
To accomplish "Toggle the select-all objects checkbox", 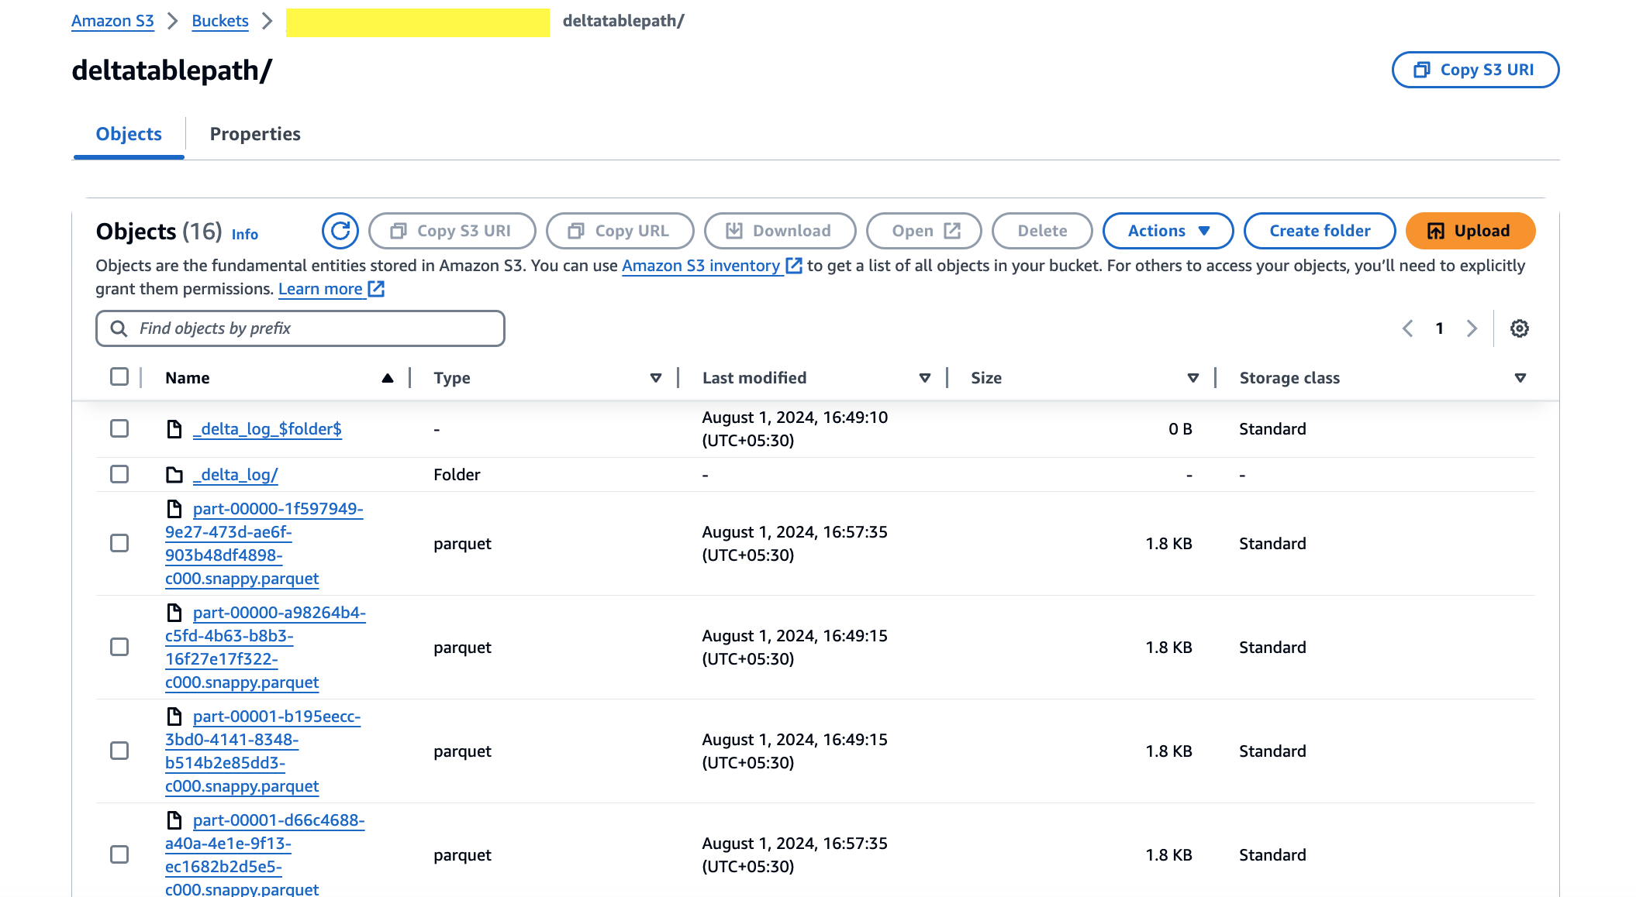I will (x=119, y=377).
